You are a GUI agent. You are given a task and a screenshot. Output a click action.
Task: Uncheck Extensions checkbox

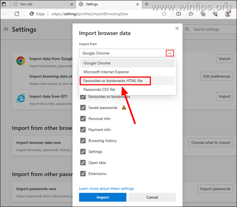pyautogui.click(x=83, y=174)
